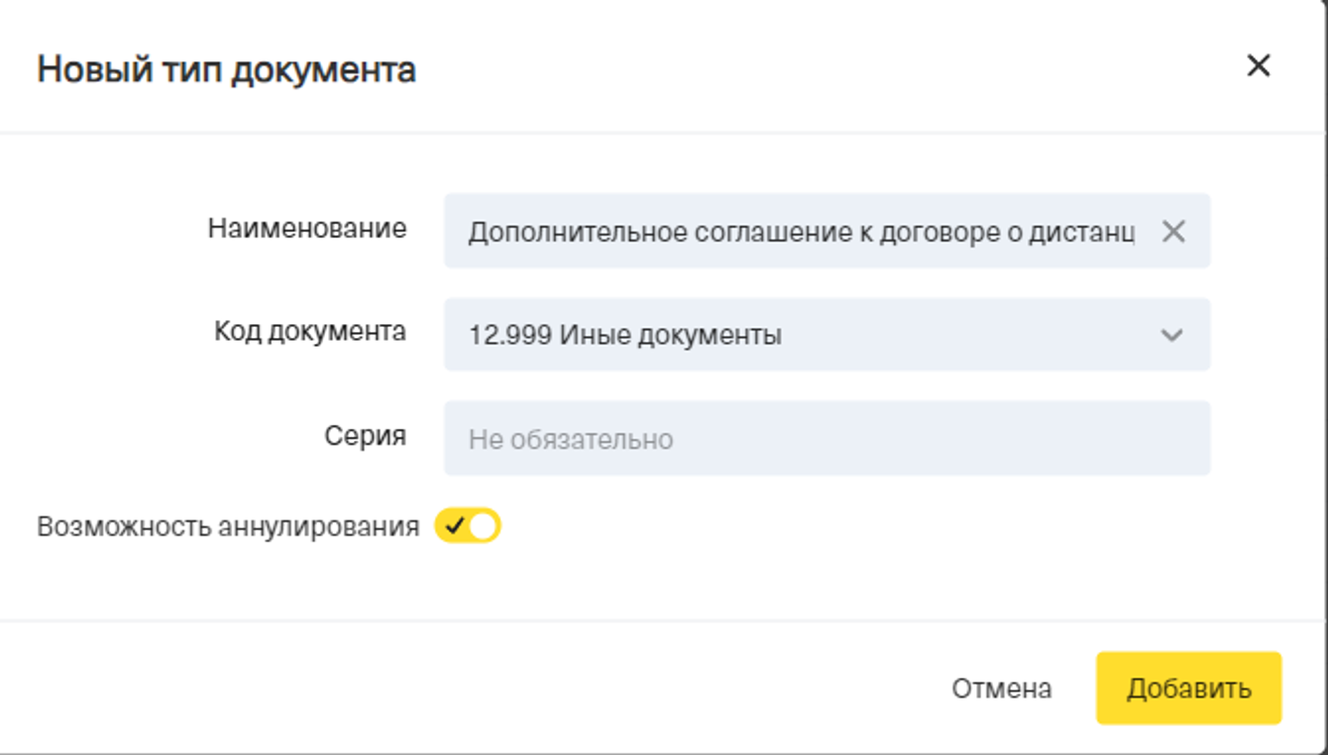Click the Код документа label

point(310,331)
